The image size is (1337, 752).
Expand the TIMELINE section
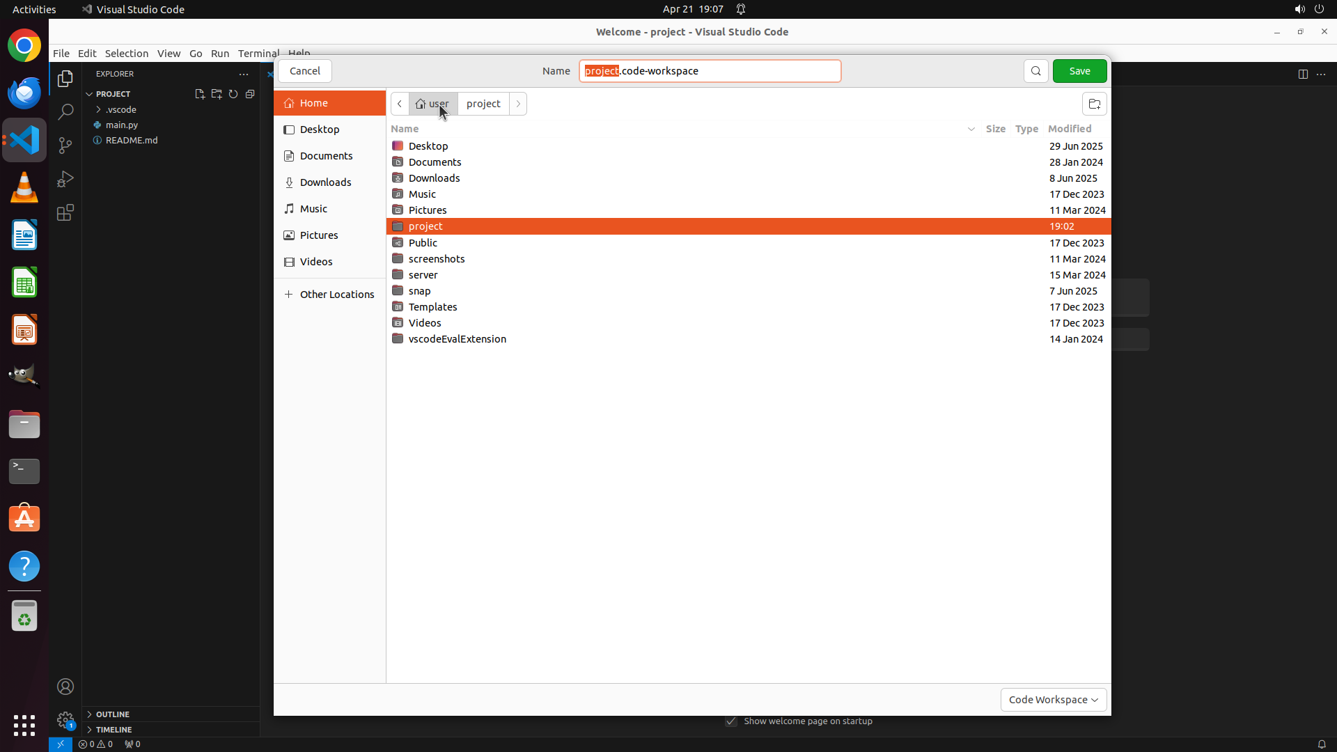pos(114,730)
